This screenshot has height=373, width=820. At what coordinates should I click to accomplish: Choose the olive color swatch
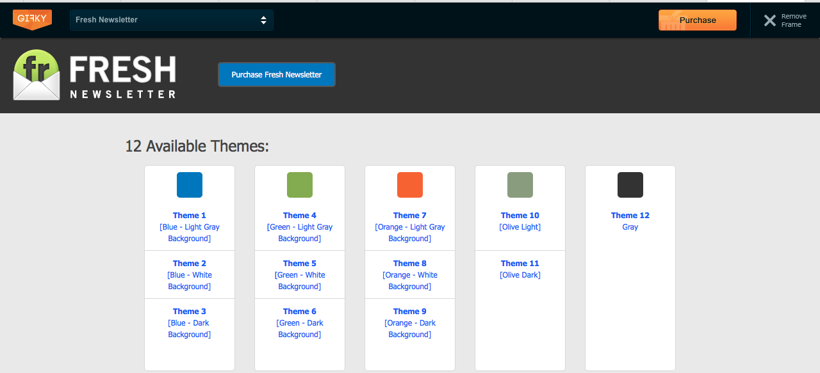pos(520,185)
